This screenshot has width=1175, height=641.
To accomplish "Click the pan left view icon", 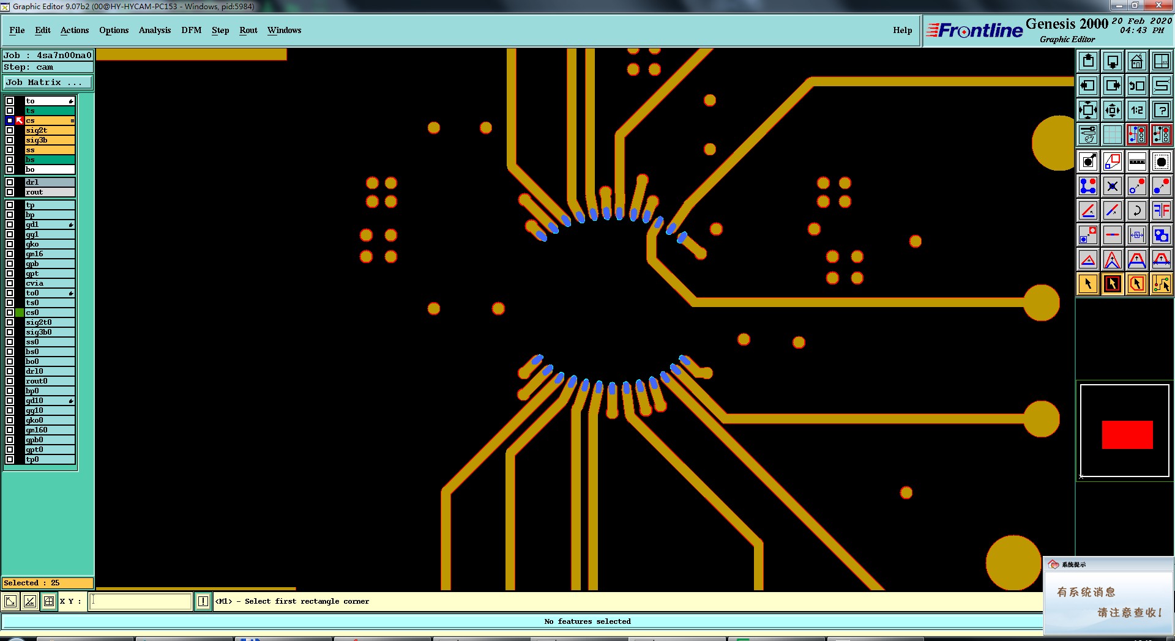I will click(x=1088, y=86).
